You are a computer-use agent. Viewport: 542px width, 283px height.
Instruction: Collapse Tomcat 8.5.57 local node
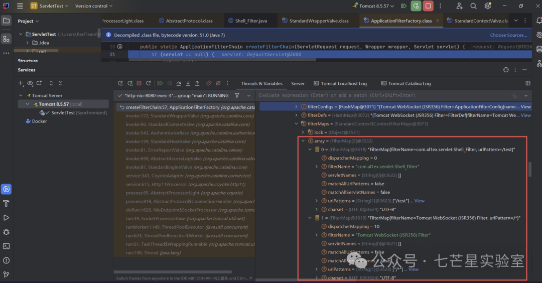point(28,104)
